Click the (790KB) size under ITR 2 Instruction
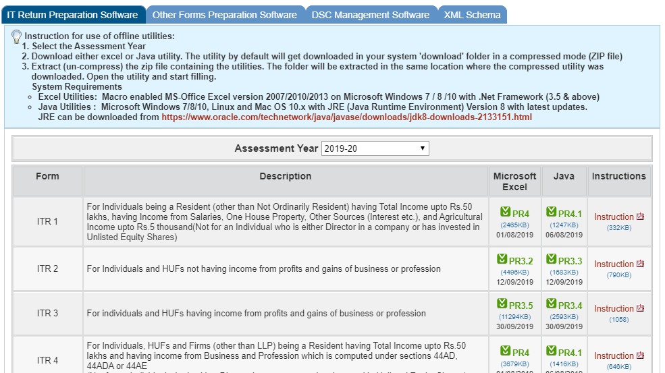 (x=619, y=275)
